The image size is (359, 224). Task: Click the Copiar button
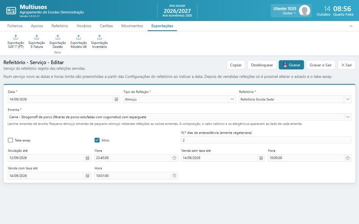[x=236, y=65]
